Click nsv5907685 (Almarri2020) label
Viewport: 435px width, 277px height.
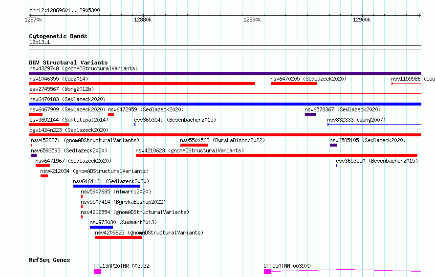coord(116,192)
